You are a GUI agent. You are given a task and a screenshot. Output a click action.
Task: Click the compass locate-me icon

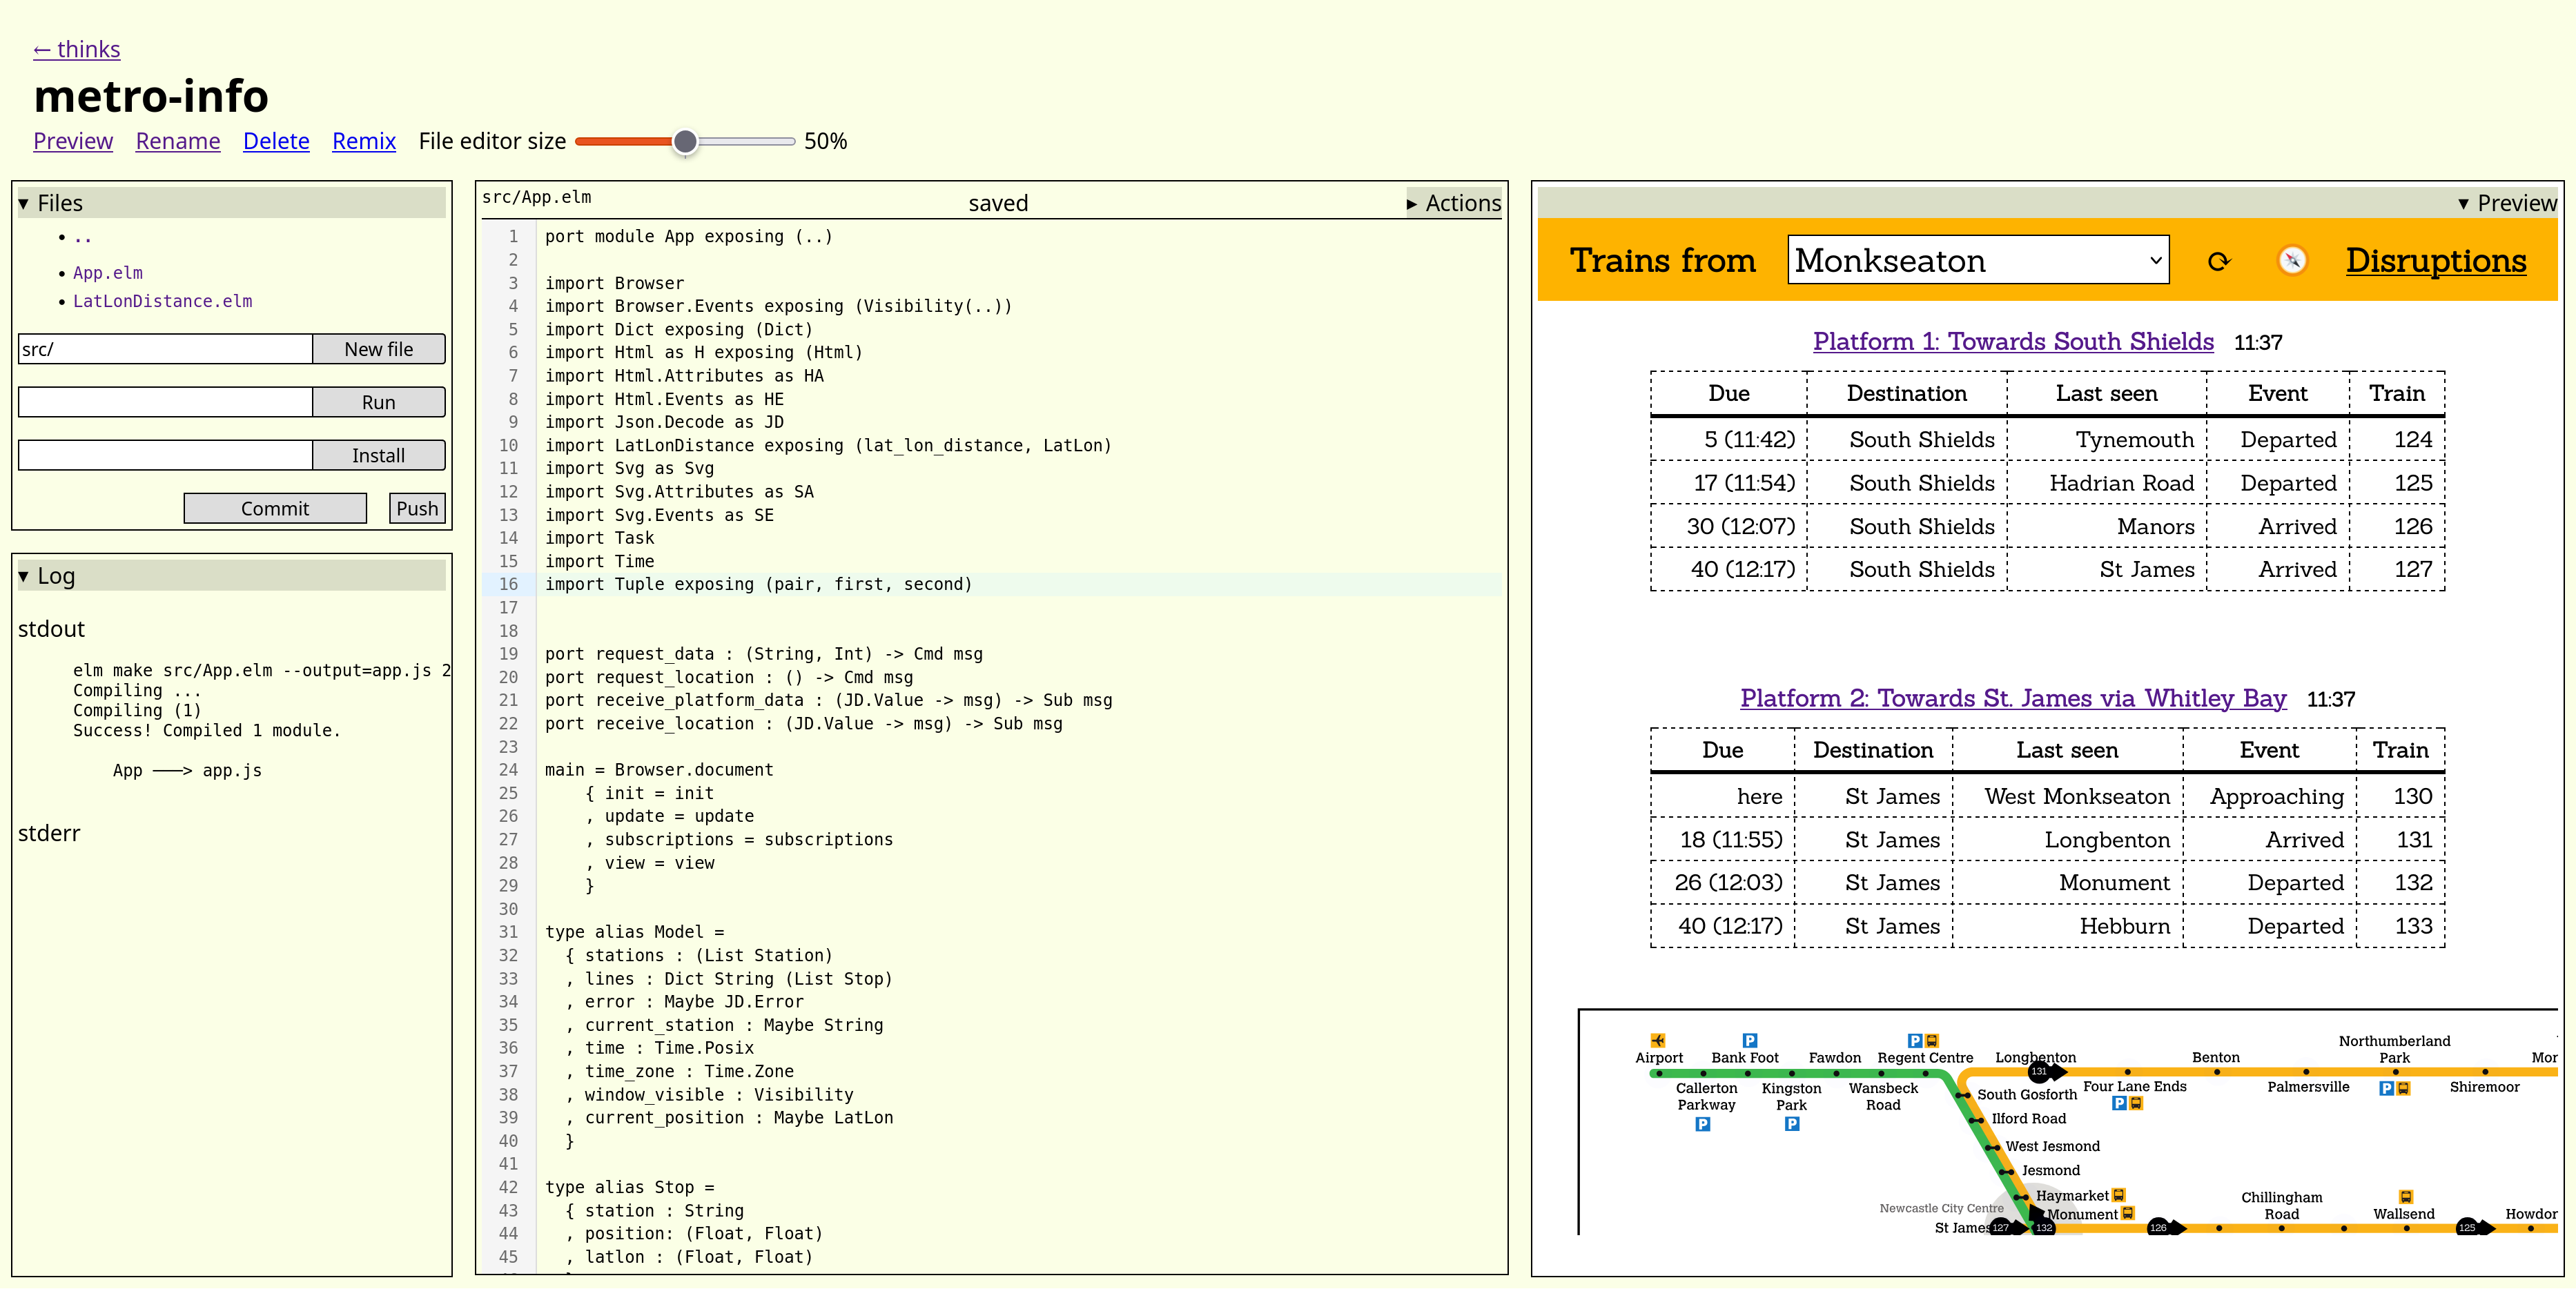pyautogui.click(x=2292, y=261)
